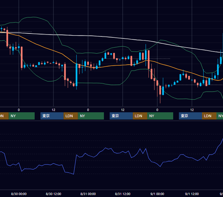The height and width of the screenshot is (197, 223).
Task: Click the 12 hour tick above 8/31 12:00
Action: [123, 110]
